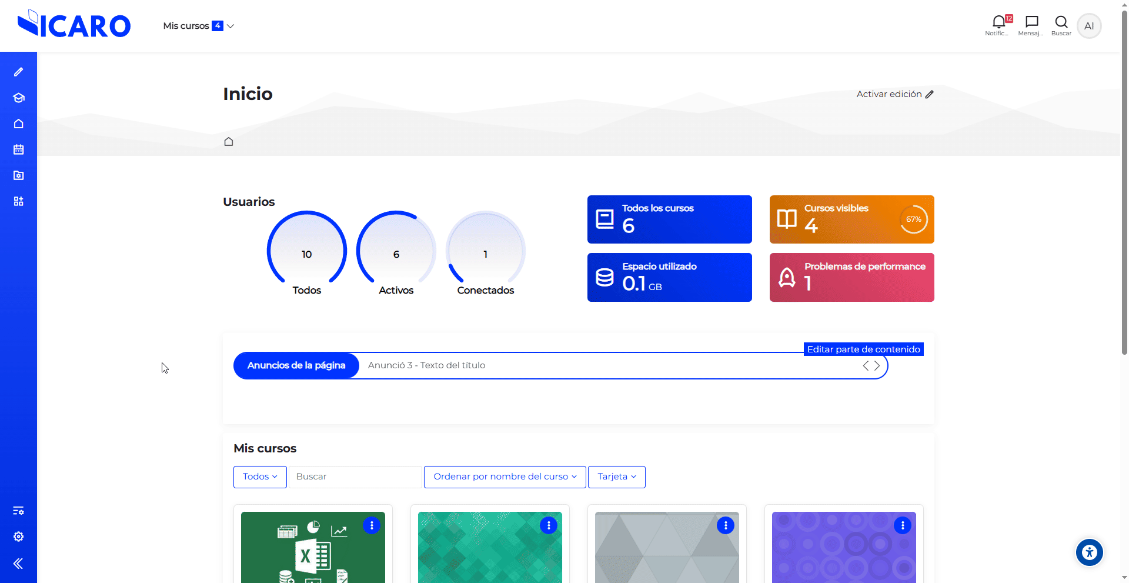Open the calendar from the sidebar
The height and width of the screenshot is (583, 1129).
(x=19, y=149)
